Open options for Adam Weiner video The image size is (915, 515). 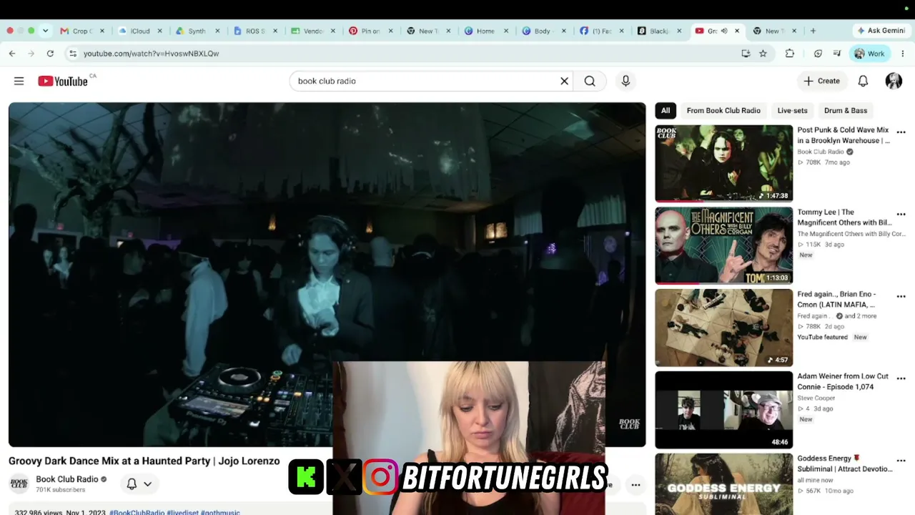coord(901,378)
